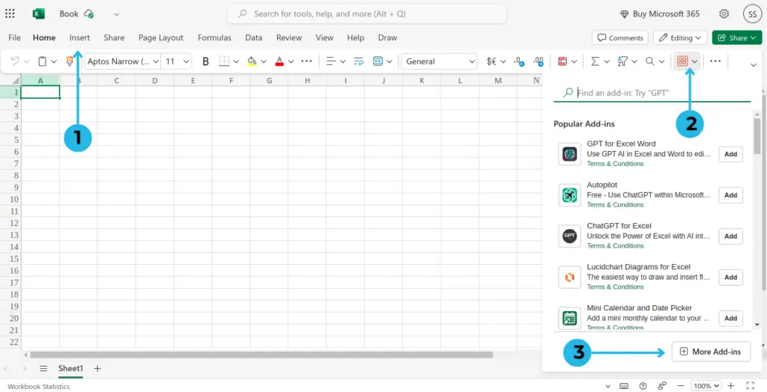Screen dimensions: 767x392
Task: Switch to the Formulas tab
Action: (214, 37)
